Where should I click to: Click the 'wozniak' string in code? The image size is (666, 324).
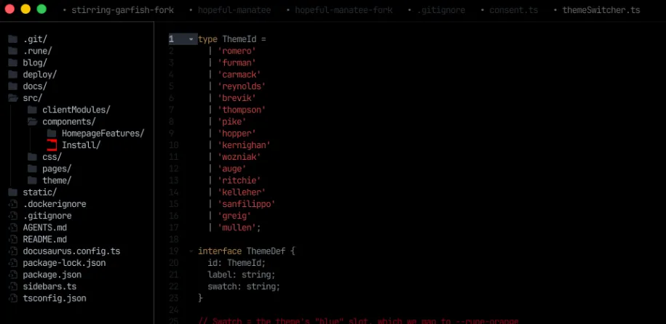pyautogui.click(x=239, y=157)
